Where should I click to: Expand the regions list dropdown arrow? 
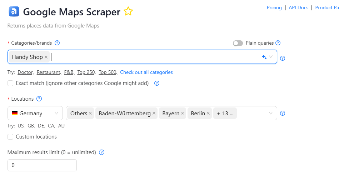click(271, 113)
